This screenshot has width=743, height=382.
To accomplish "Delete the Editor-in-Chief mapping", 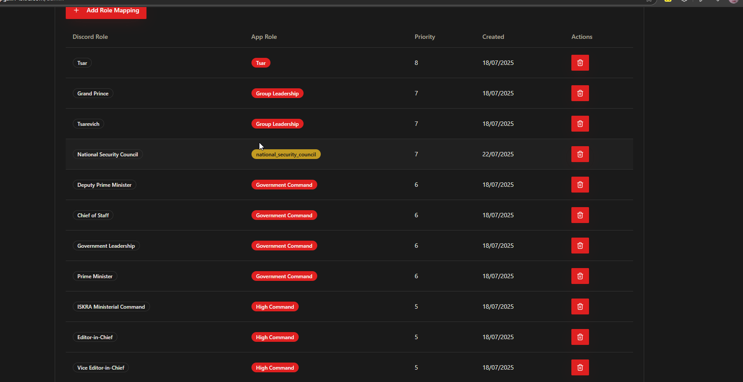I will tap(580, 337).
